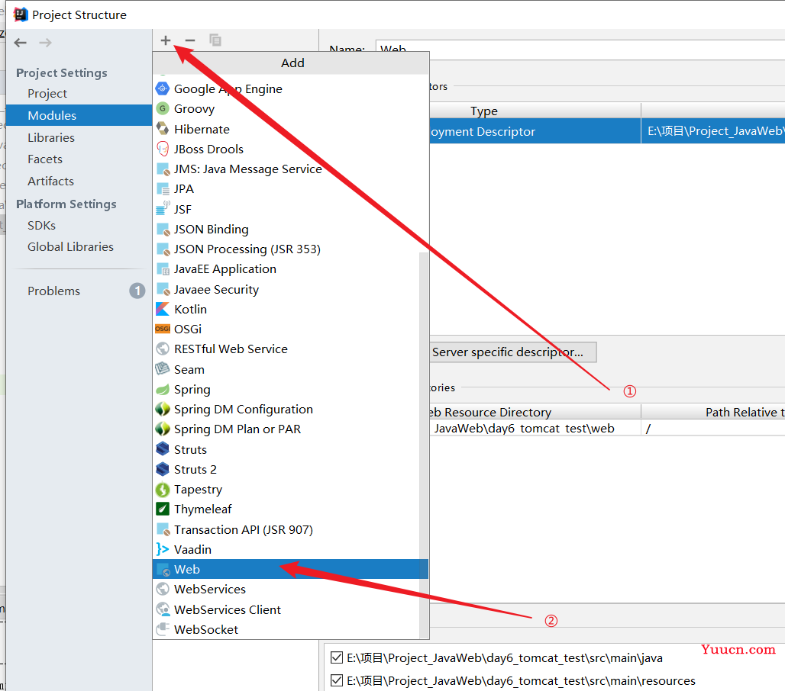The height and width of the screenshot is (691, 785).
Task: Choose JSON Processing (JSR 353) entry
Action: tap(286, 249)
